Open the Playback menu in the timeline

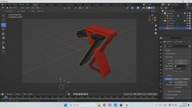point(10,94)
